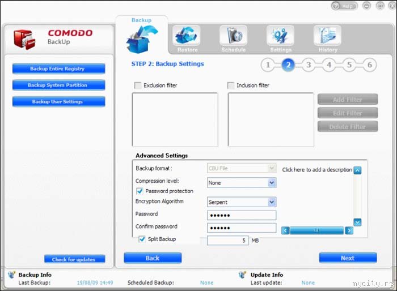
Task: Enable the Inclusion filter checkbox
Action: pos(231,85)
